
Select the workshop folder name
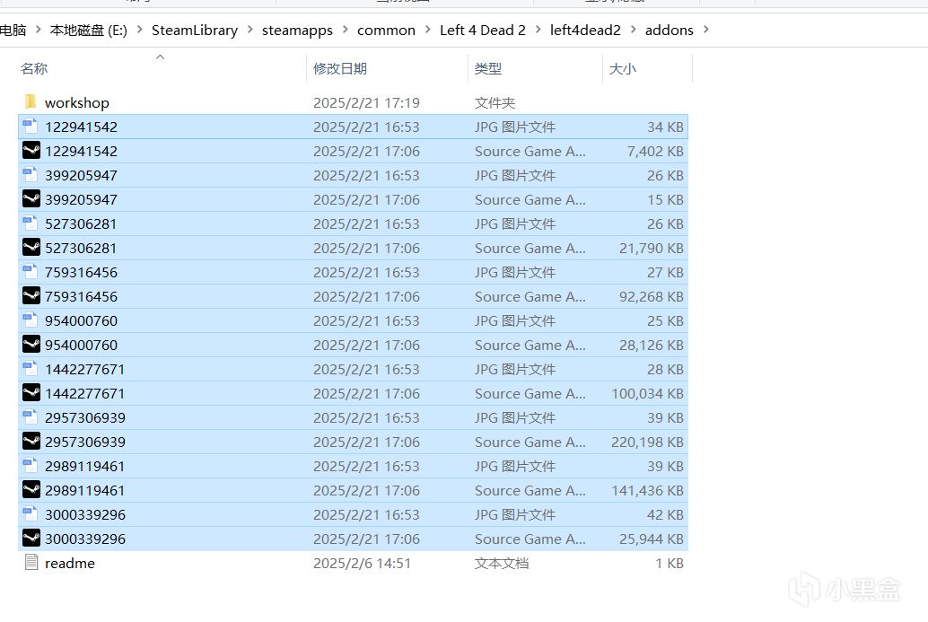77,103
